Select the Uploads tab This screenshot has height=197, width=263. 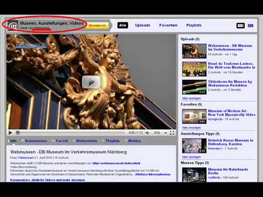pyautogui.click(x=143, y=25)
